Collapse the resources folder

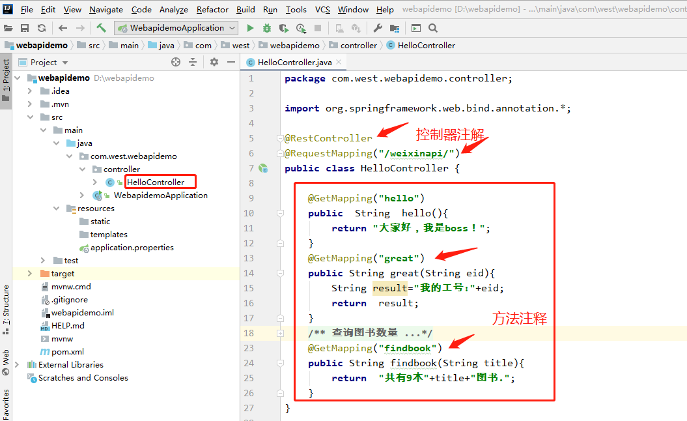tap(56, 209)
